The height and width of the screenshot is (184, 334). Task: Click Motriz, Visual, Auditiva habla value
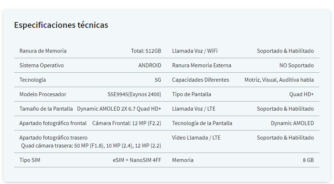click(x=279, y=80)
